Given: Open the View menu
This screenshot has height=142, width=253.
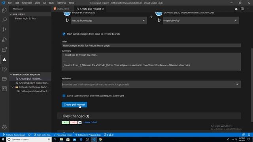Looking at the screenshot, I should coord(38,3).
